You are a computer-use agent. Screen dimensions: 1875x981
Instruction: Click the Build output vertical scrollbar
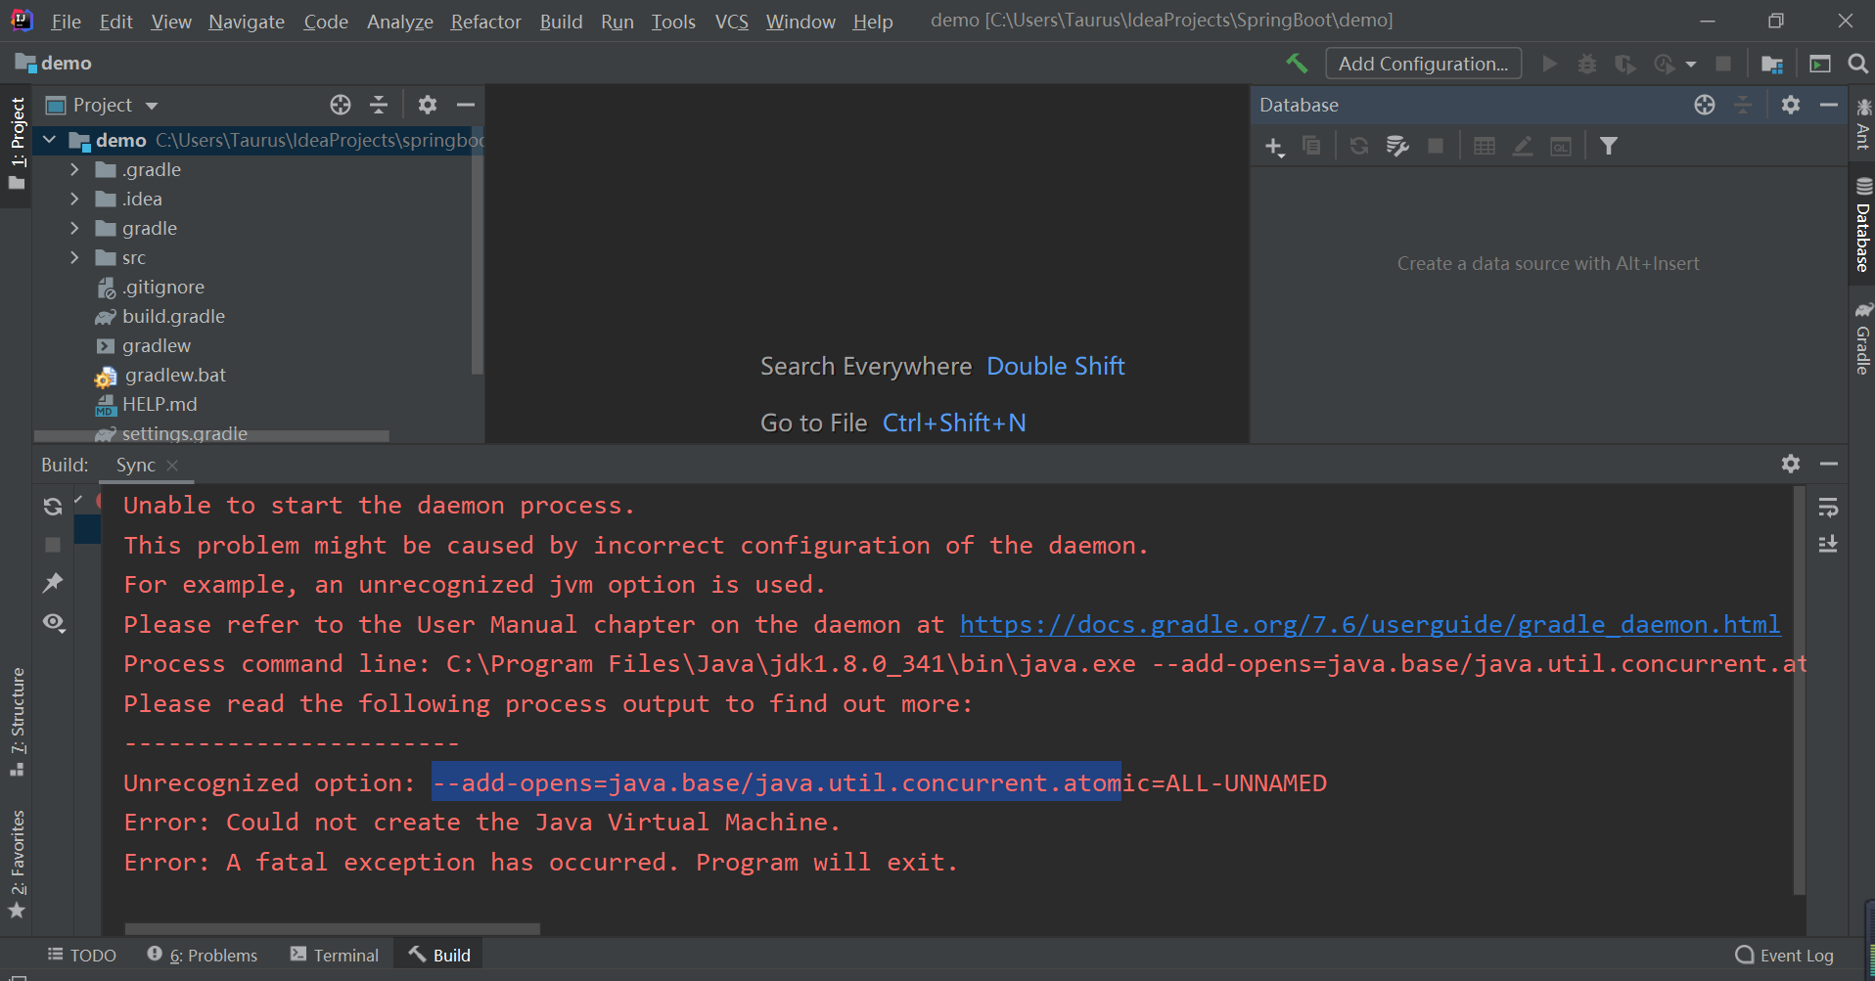click(1799, 690)
